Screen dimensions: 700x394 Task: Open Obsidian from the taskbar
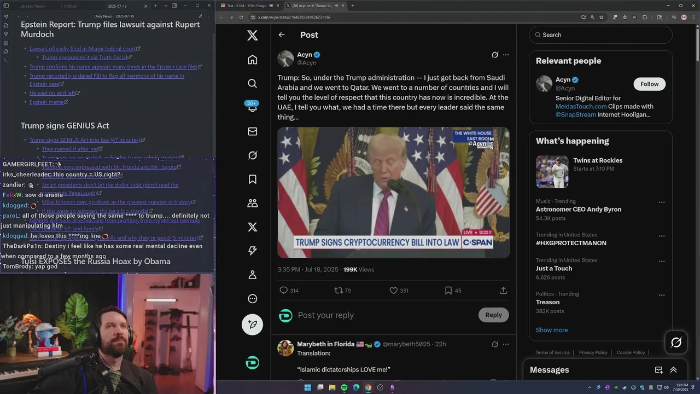392,387
